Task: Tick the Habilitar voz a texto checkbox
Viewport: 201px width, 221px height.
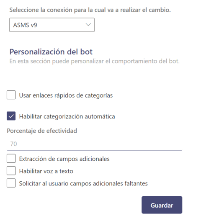Action: point(11,170)
